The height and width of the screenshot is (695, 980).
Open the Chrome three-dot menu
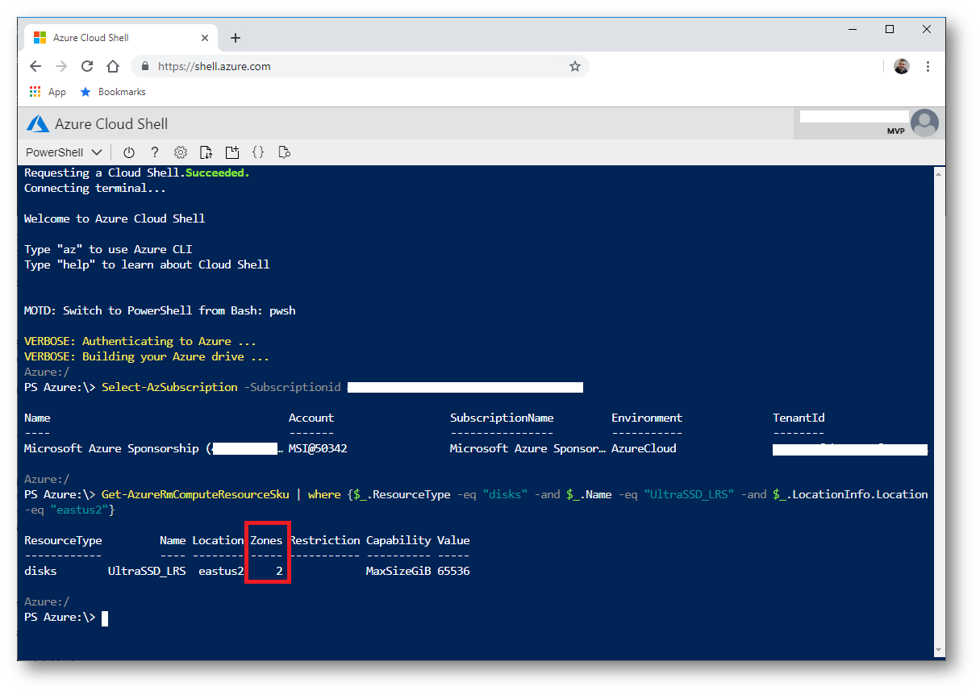click(928, 66)
